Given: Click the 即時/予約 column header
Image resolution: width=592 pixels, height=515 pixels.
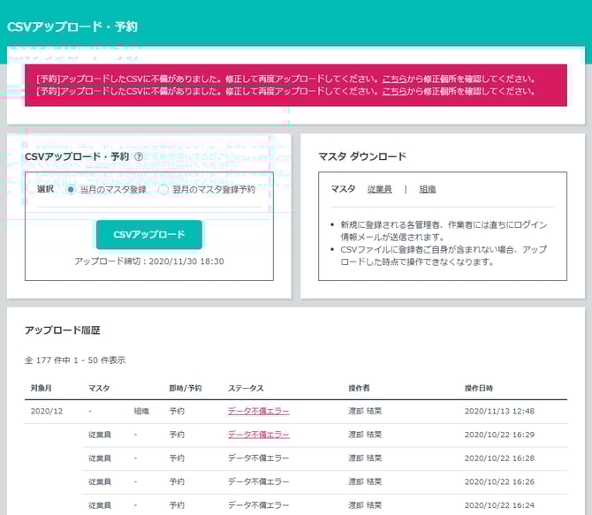Looking at the screenshot, I should [186, 388].
